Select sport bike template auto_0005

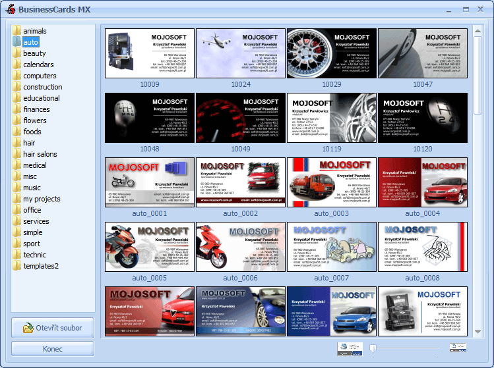click(x=150, y=247)
